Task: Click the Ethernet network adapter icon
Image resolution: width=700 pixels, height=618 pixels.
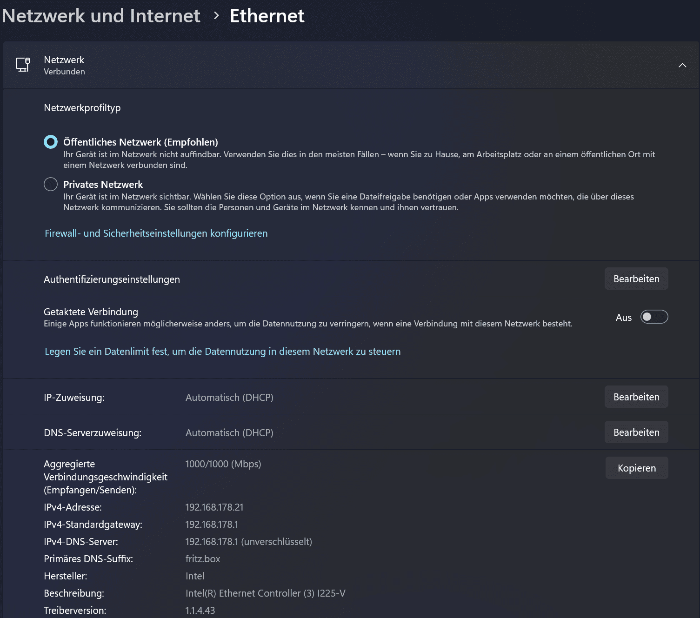Action: coord(23,65)
